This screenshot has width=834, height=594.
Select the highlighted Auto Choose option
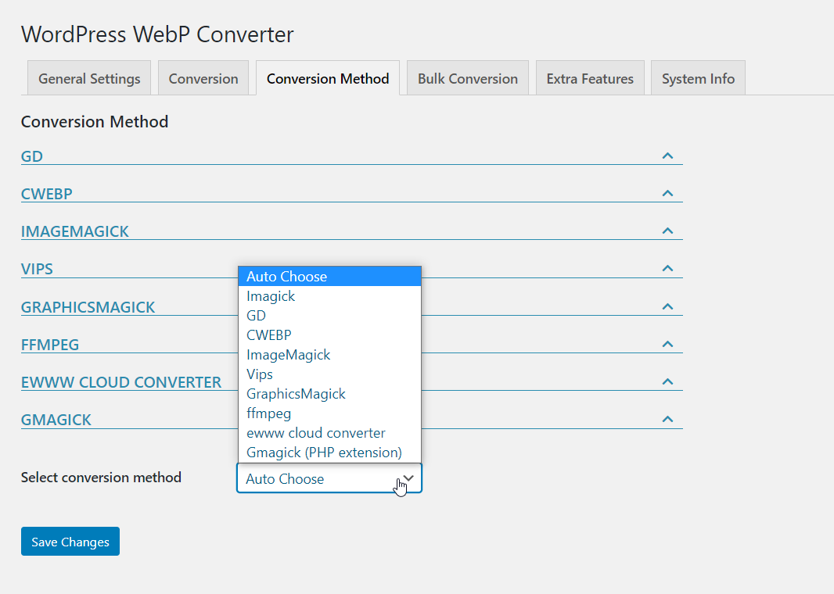coord(285,276)
